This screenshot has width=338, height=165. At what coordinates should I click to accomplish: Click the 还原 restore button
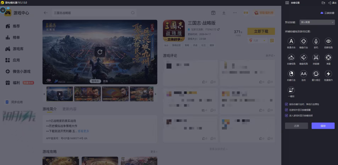click(x=296, y=126)
